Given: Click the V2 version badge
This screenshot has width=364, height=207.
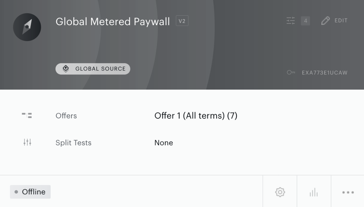Looking at the screenshot, I should (x=182, y=21).
